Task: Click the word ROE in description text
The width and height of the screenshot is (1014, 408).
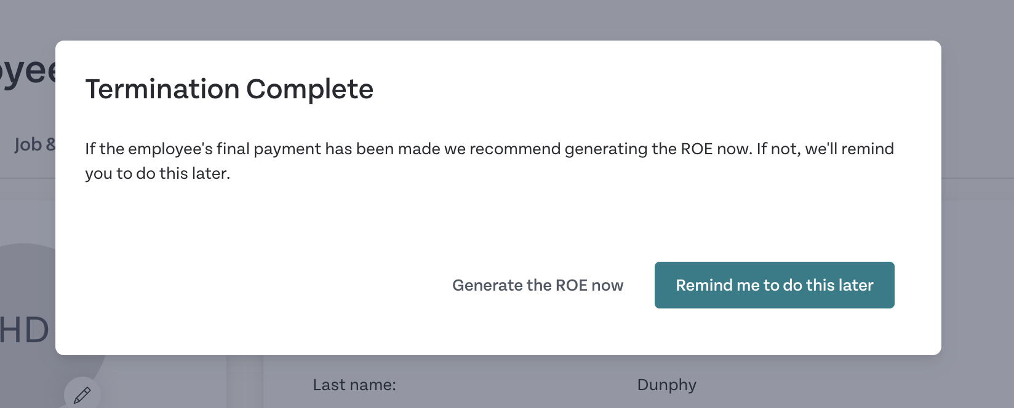Action: click(697, 149)
